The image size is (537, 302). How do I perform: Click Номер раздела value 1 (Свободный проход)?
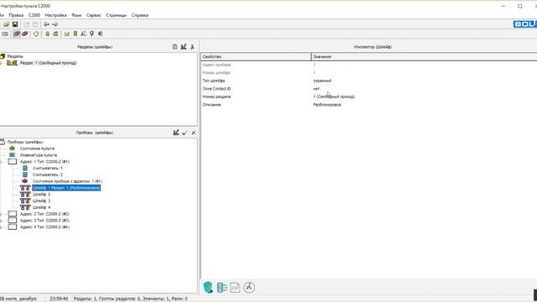pyautogui.click(x=334, y=97)
